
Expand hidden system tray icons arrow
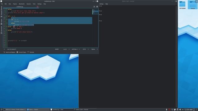183,110
